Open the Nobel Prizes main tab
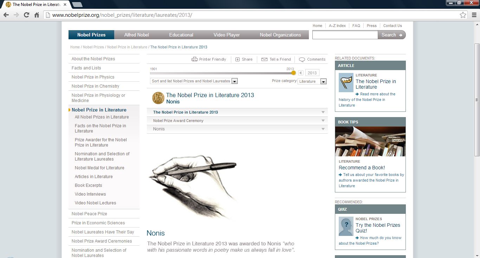 point(91,35)
